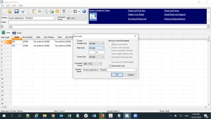Click the clock delay toolbar icon
The width and height of the screenshot is (211, 119).
(x=46, y=12)
